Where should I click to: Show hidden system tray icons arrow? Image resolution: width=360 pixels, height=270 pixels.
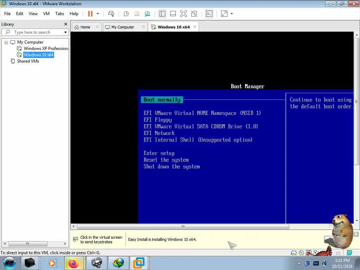click(x=299, y=263)
